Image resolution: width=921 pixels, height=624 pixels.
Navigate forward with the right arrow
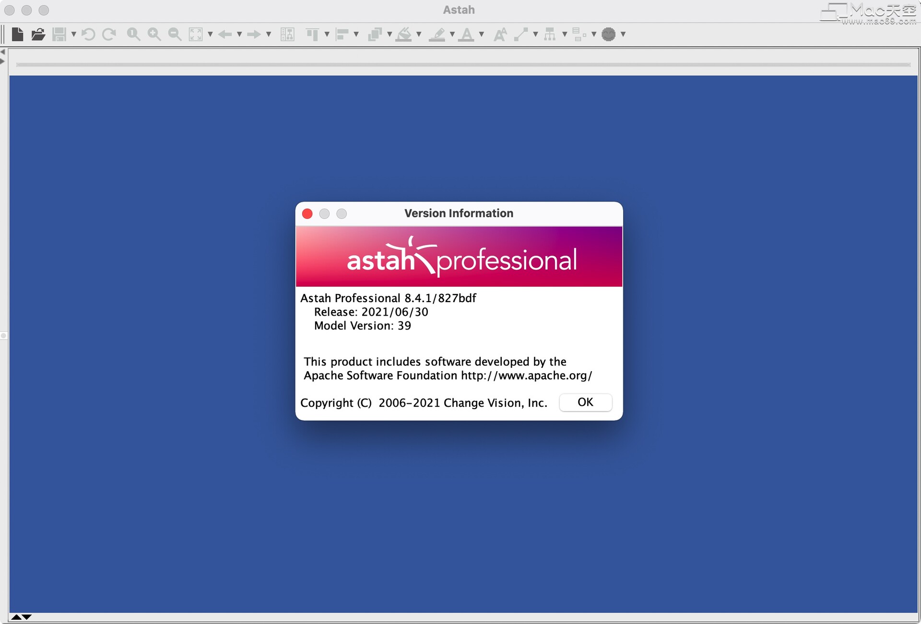tap(254, 34)
